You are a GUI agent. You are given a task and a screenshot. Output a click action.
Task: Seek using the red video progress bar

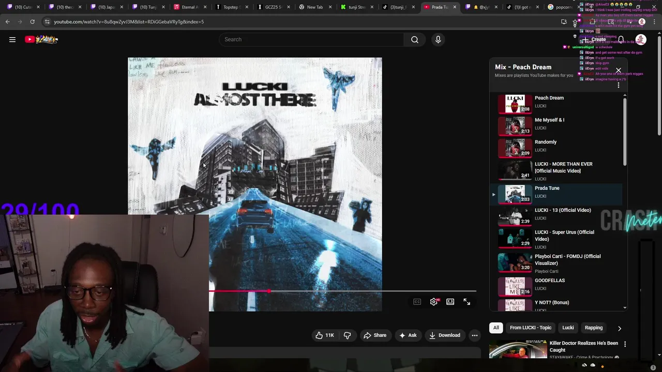pos(342,291)
